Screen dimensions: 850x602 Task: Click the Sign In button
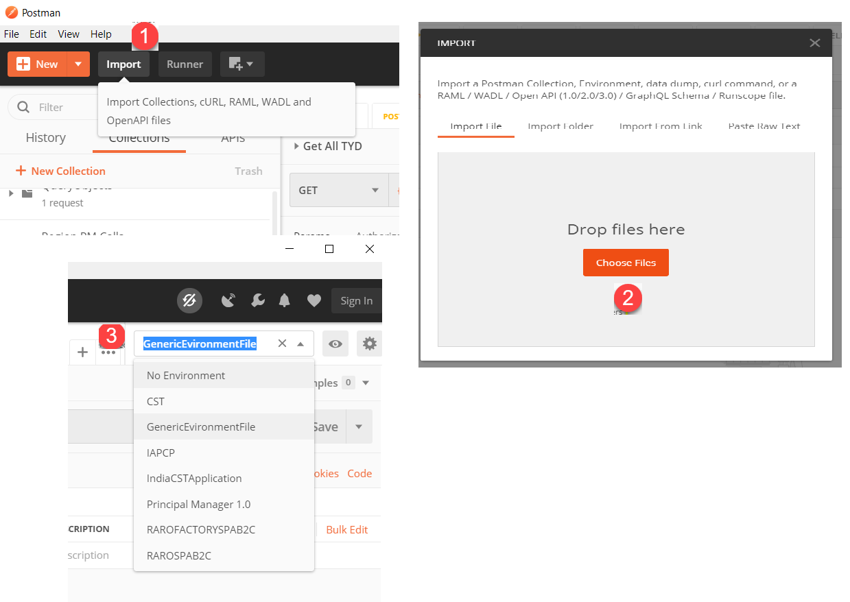click(x=356, y=300)
